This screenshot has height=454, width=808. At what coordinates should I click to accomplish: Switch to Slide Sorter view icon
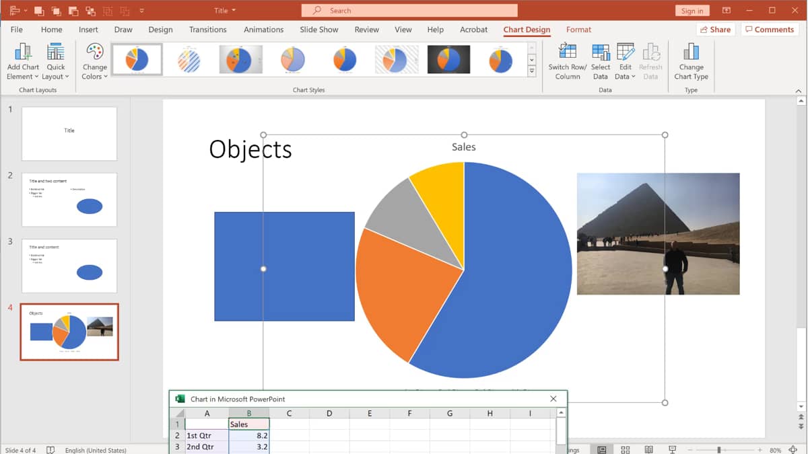[x=626, y=449]
